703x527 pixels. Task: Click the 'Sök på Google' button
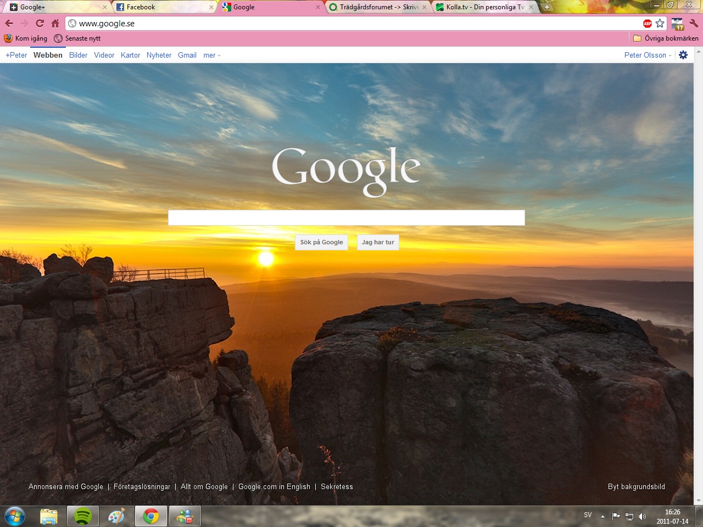(x=321, y=242)
